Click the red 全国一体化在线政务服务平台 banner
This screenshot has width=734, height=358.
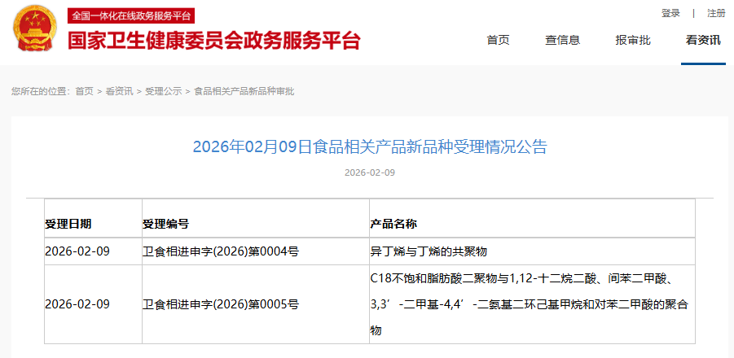coord(131,16)
